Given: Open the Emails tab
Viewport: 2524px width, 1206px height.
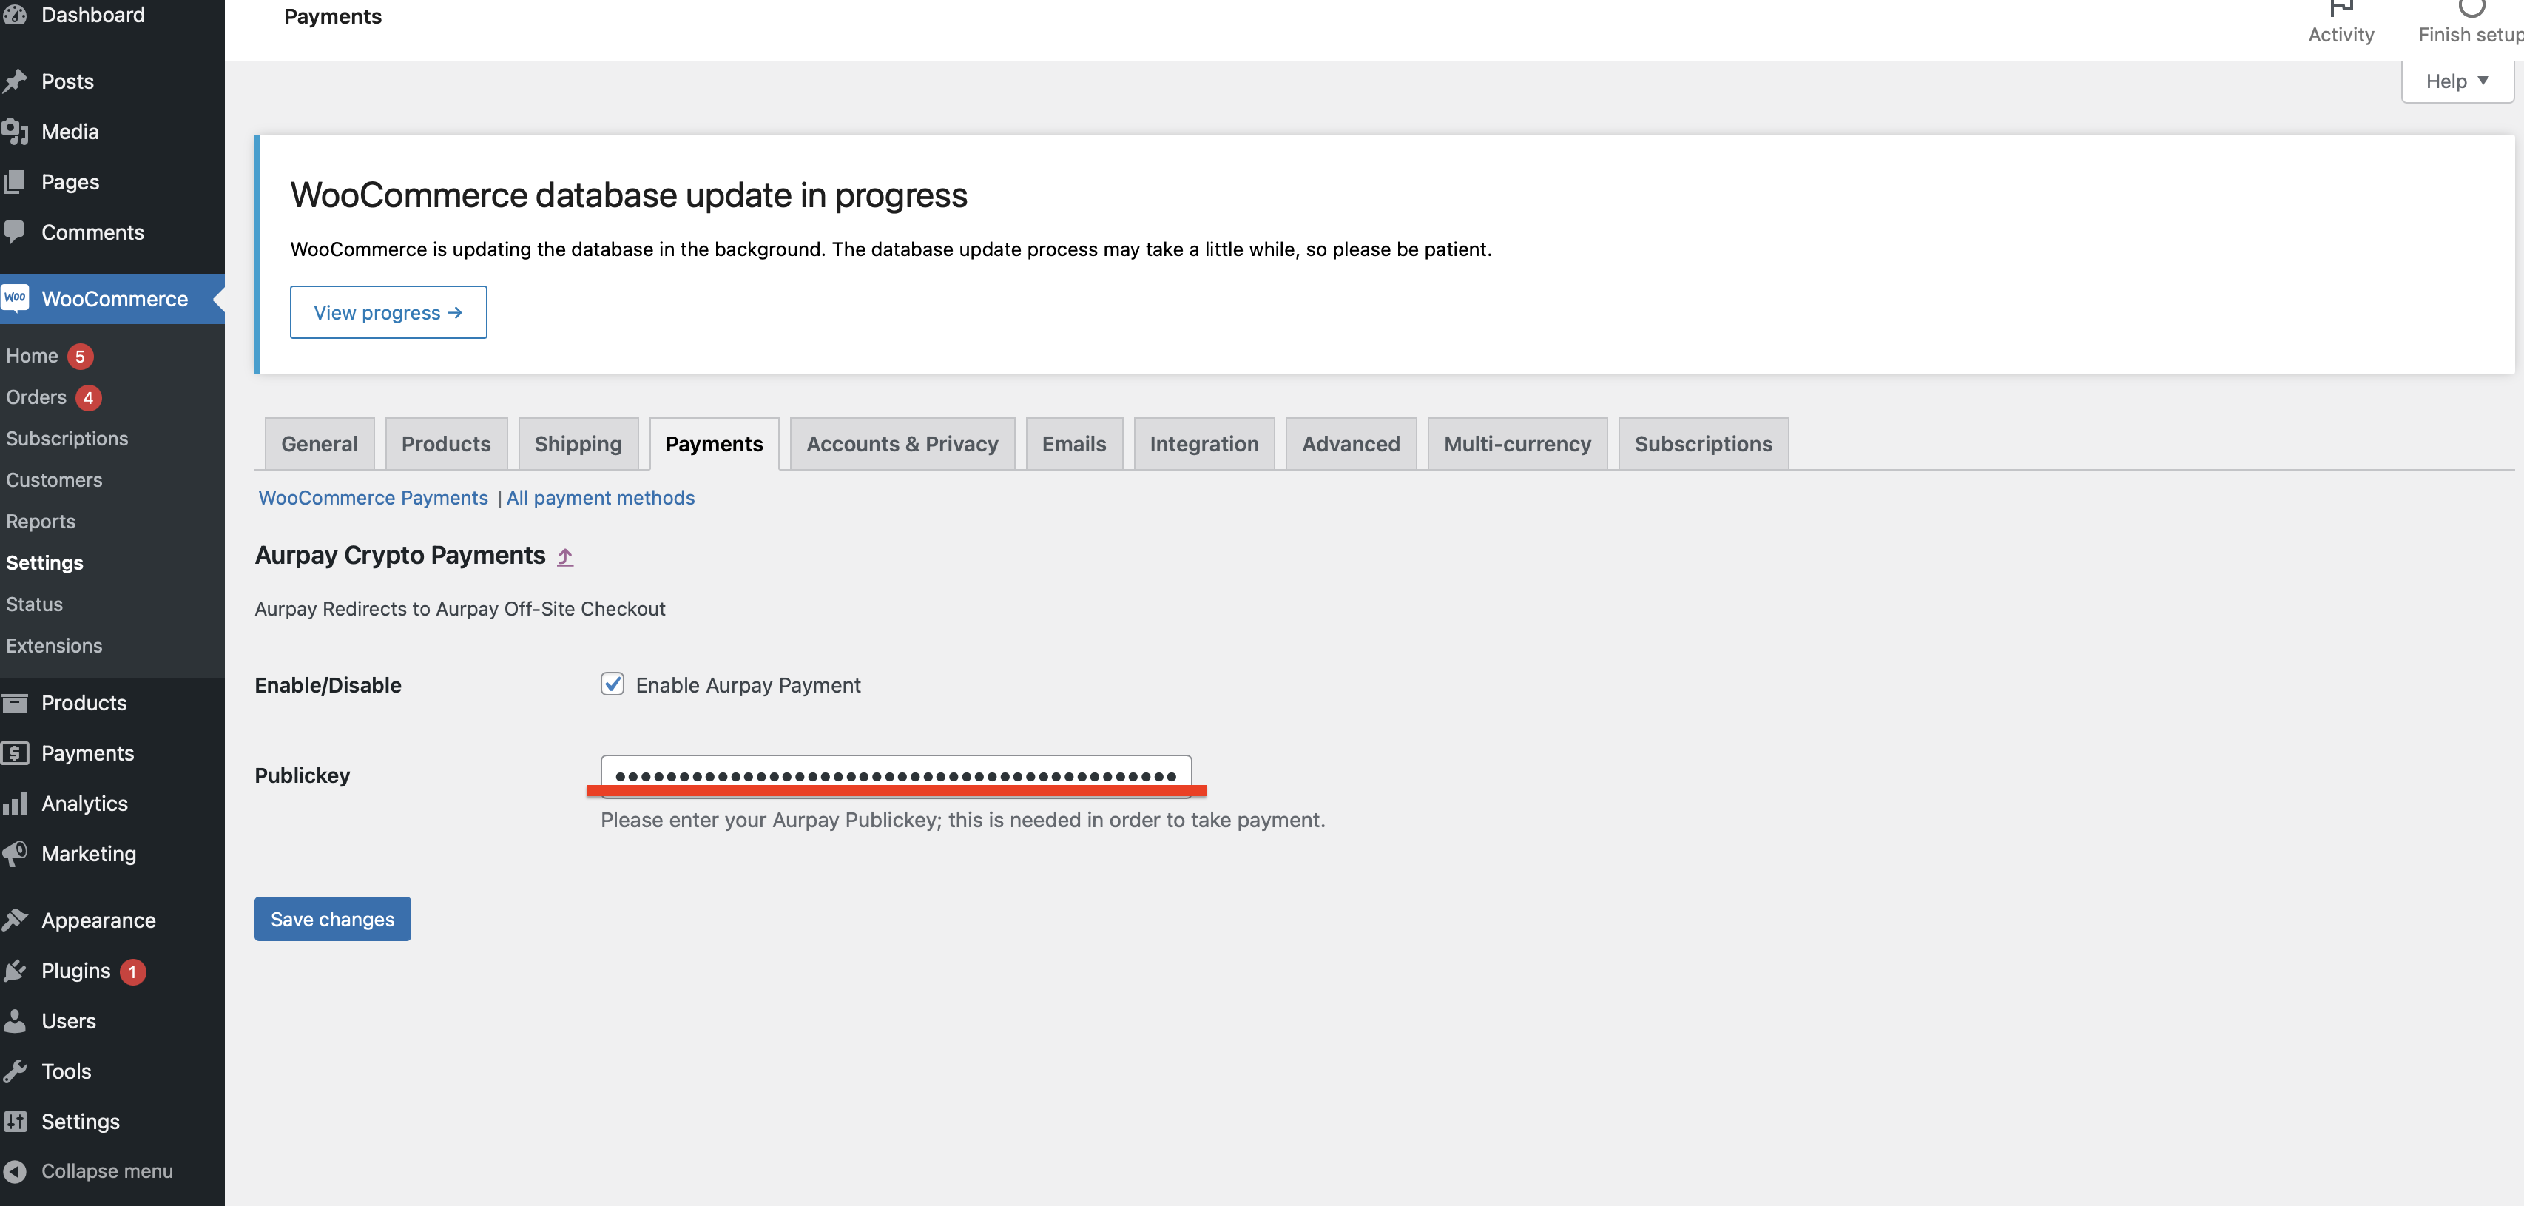Looking at the screenshot, I should click(1074, 444).
